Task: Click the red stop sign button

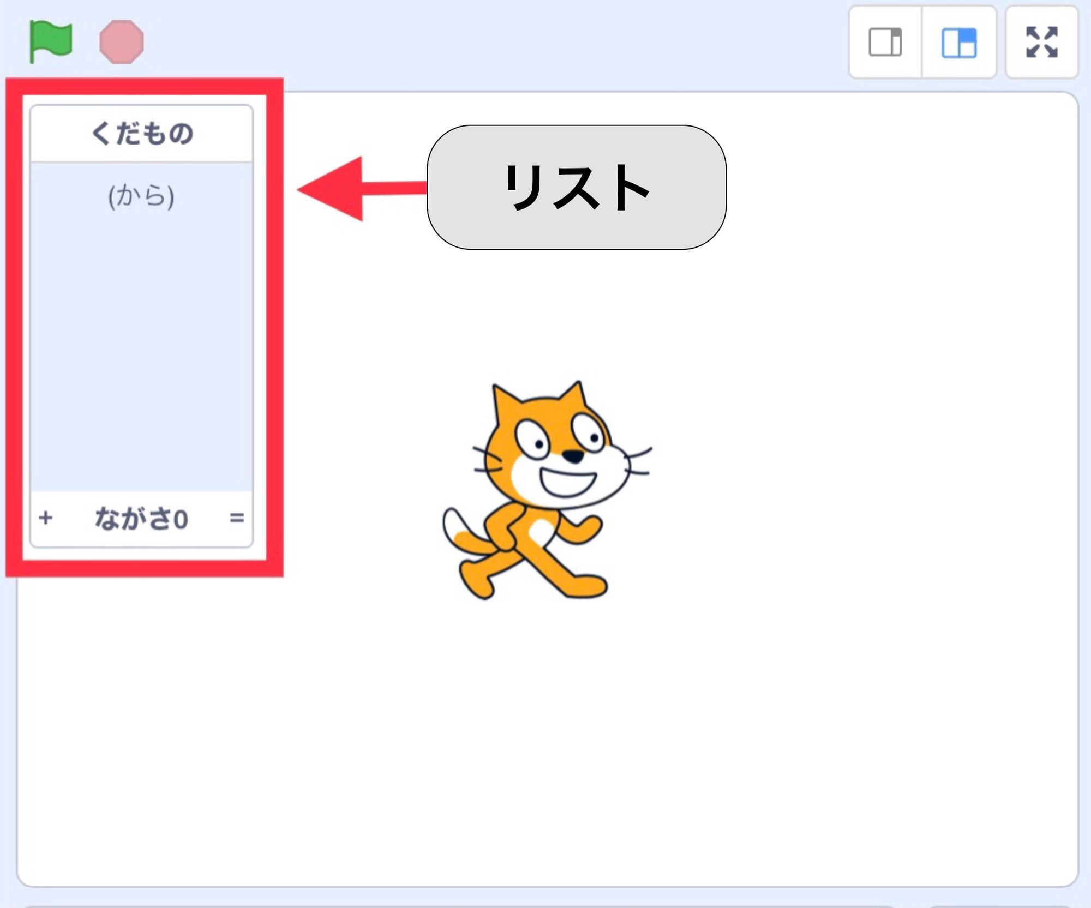Action: point(122,42)
